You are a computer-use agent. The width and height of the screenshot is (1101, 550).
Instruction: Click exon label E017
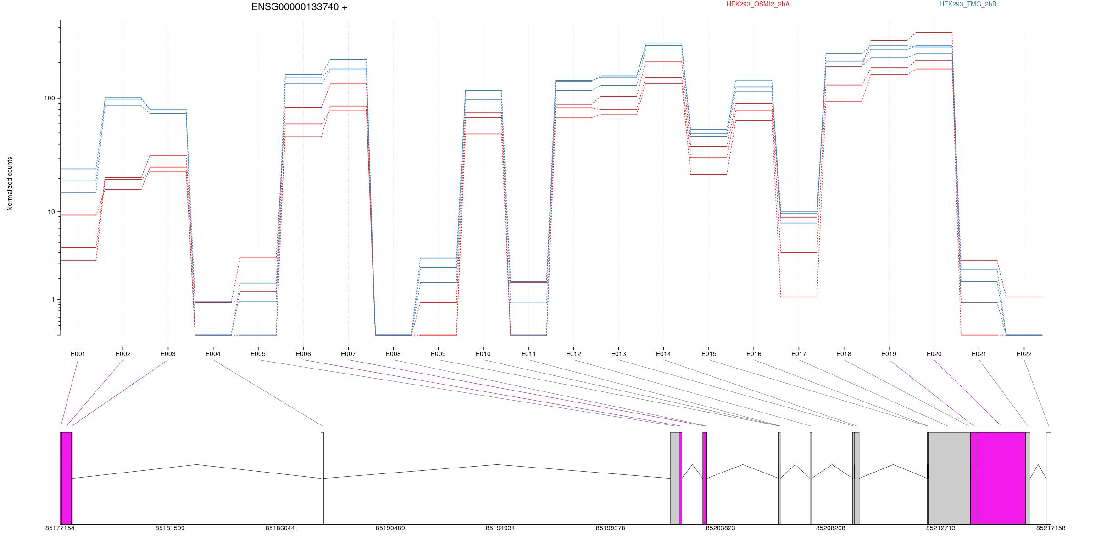pyautogui.click(x=799, y=354)
